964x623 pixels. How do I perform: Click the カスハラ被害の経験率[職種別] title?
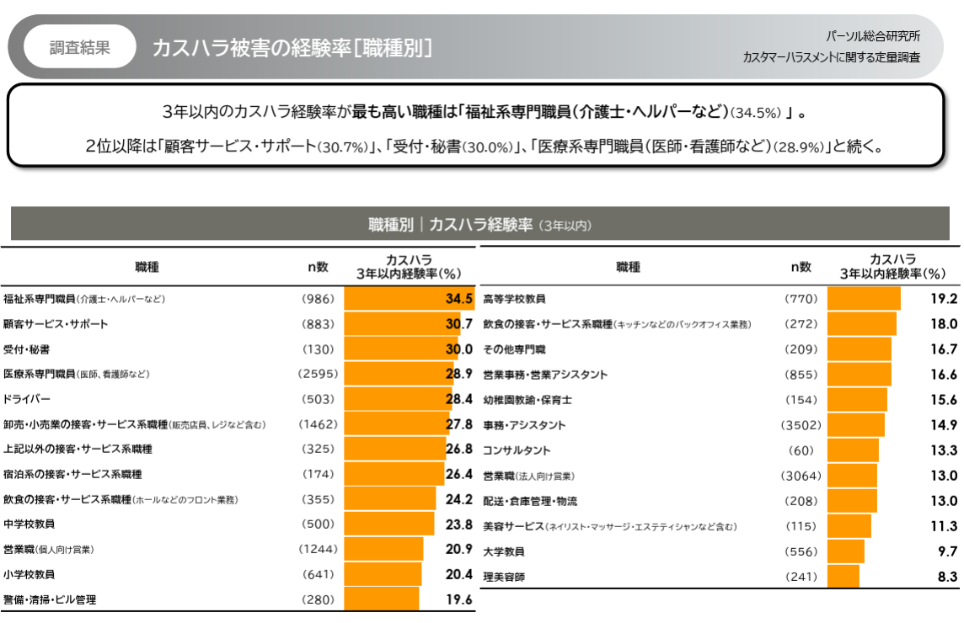[x=292, y=48]
